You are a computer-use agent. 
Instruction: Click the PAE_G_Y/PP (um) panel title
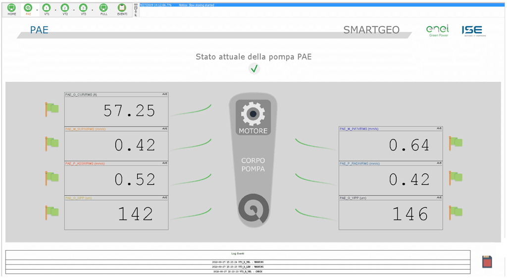click(353, 198)
